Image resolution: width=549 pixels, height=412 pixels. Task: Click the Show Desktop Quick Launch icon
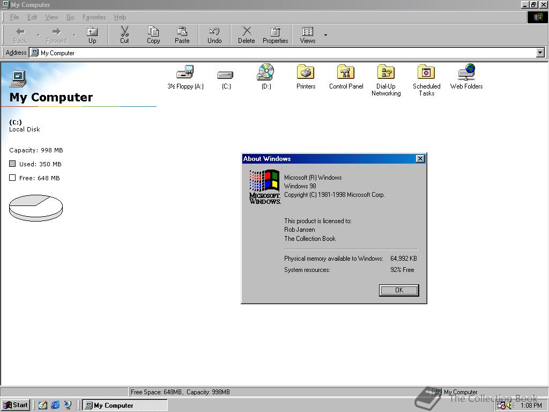pos(43,405)
